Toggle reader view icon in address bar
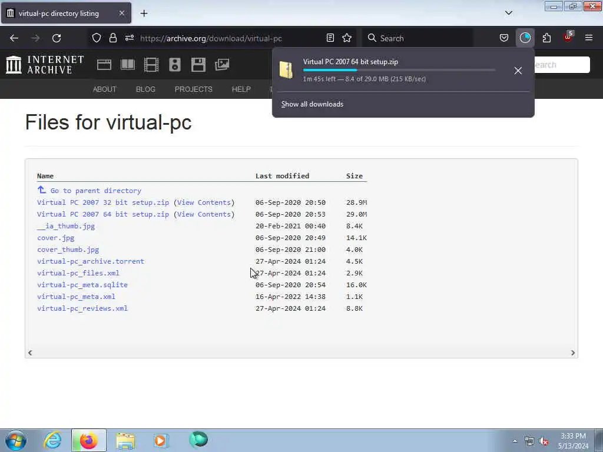 330,38
